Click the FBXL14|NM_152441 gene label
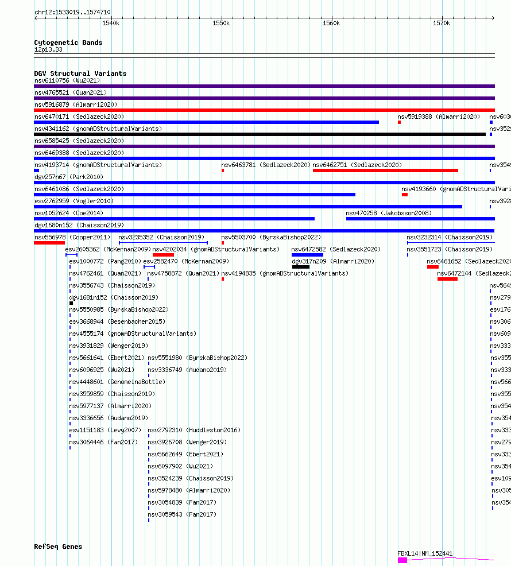Screen dimensions: 511x566 pos(425,554)
